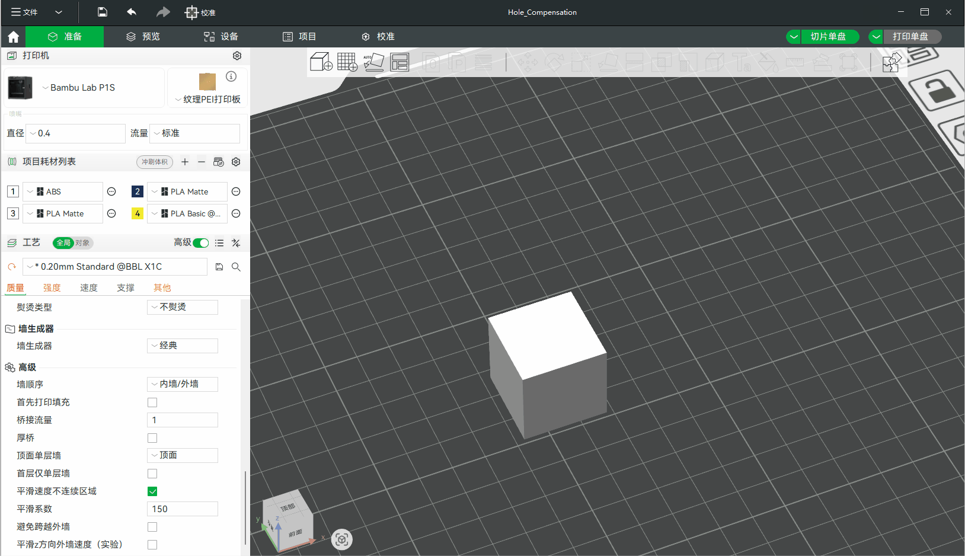Switch to the 预览 tab
The image size is (965, 556).
click(143, 36)
